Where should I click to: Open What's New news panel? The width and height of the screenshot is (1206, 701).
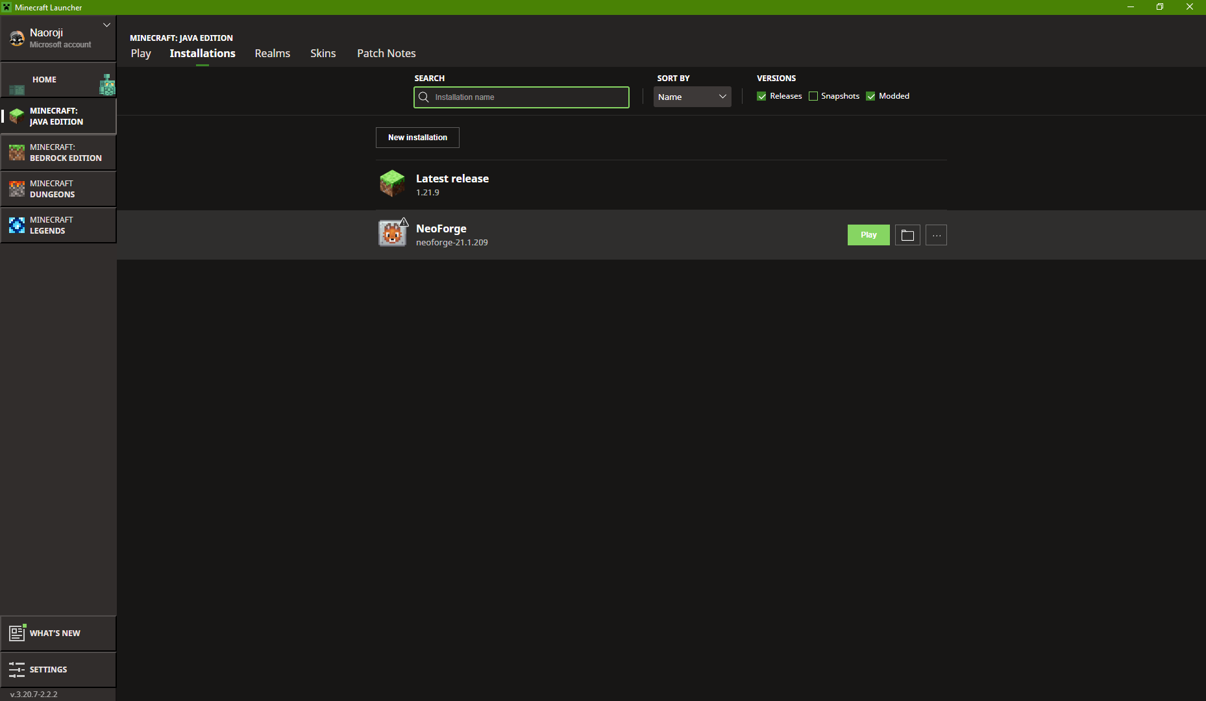pyautogui.click(x=58, y=633)
